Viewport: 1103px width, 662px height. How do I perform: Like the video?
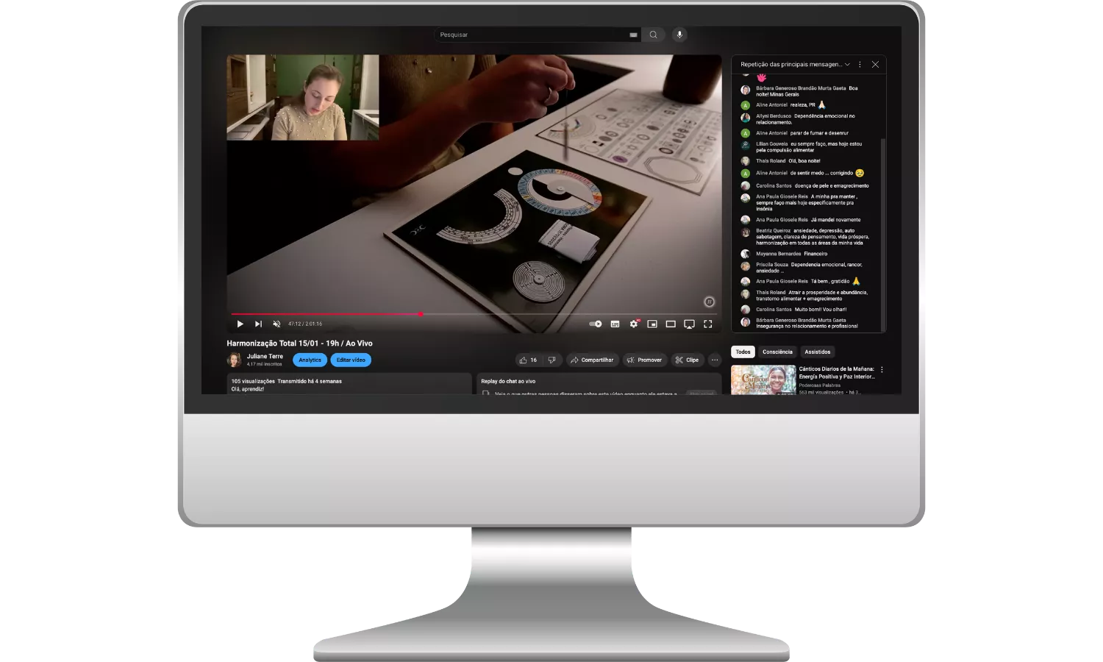point(529,360)
